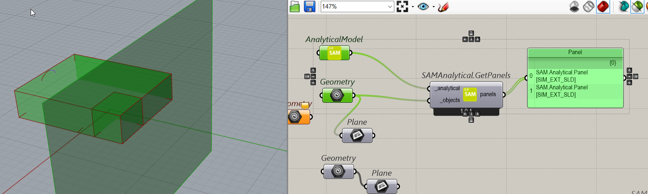Click top widget align-right arrow
The width and height of the screenshot is (648, 194).
pyautogui.click(x=477, y=40)
